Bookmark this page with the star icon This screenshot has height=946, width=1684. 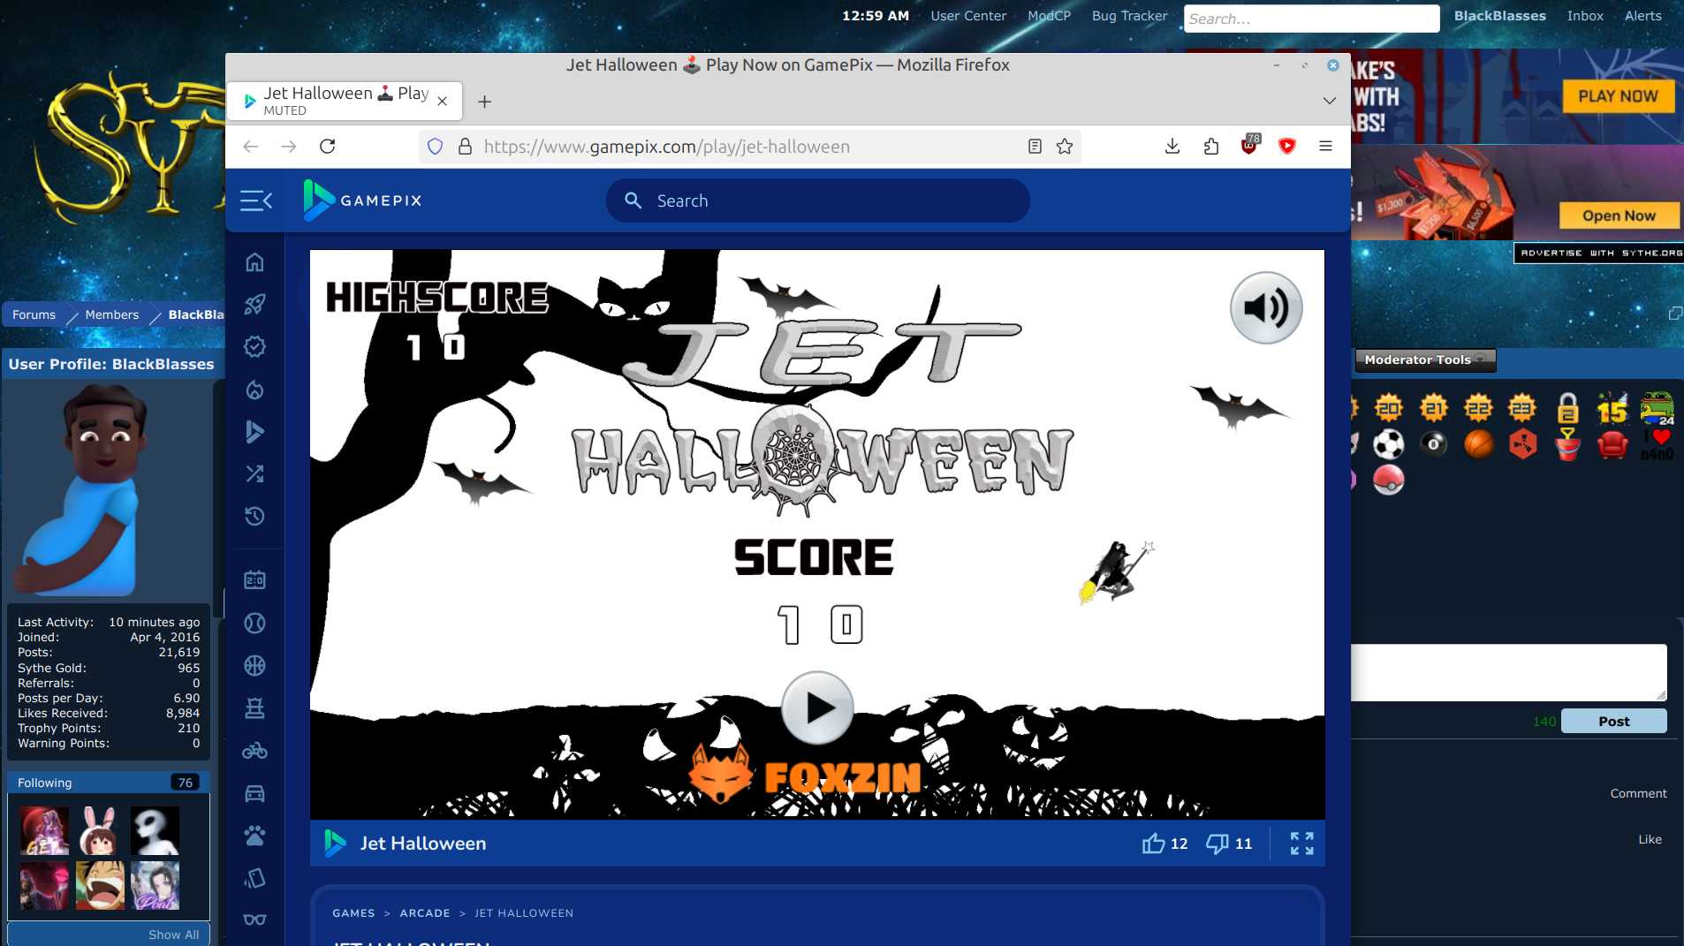(1065, 147)
